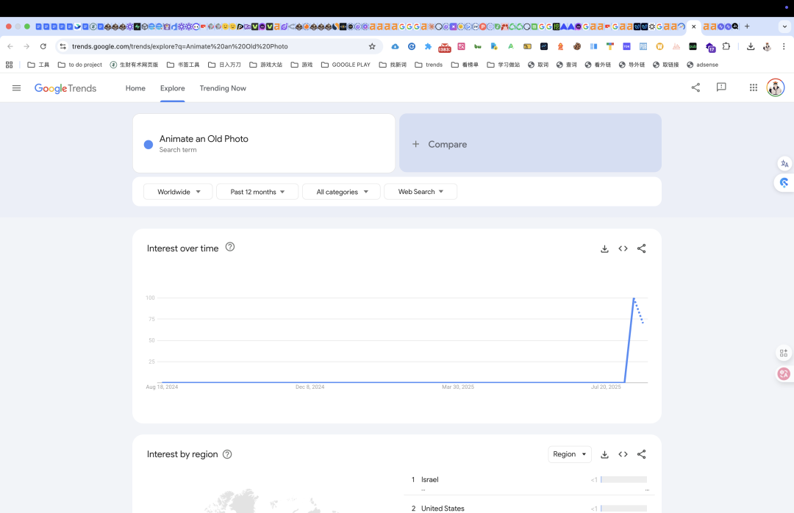
Task: Click the share icon in Trends header
Action: 695,87
